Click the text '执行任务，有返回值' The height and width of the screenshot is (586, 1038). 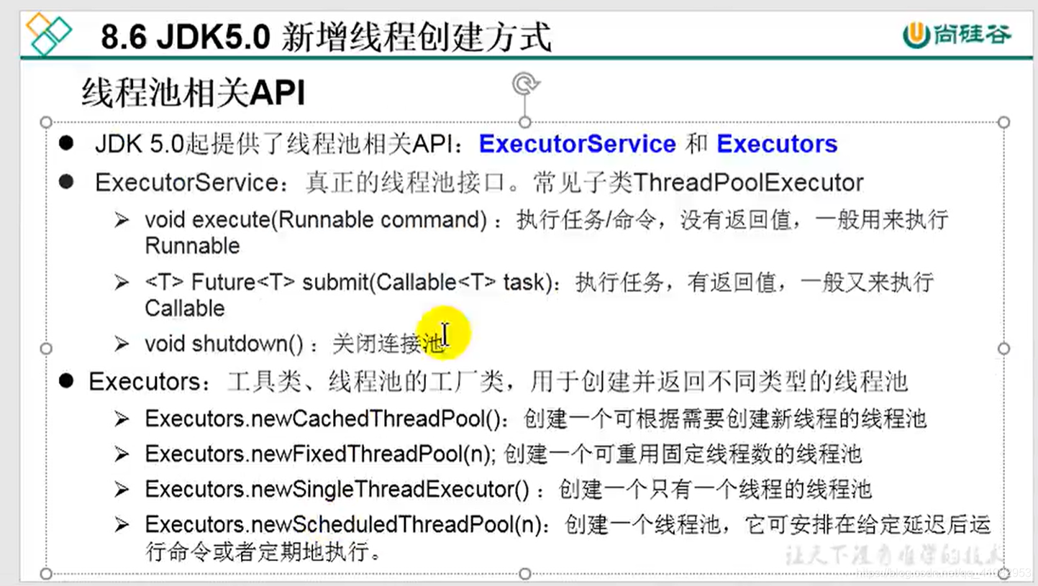676,282
